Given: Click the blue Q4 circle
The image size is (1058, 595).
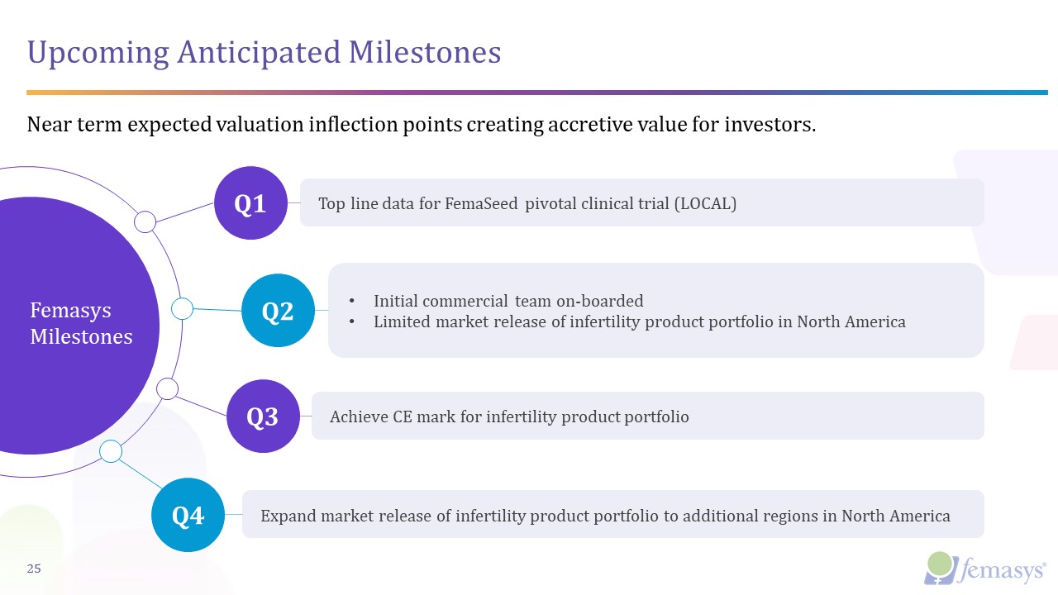Looking at the screenshot, I should coord(188,515).
